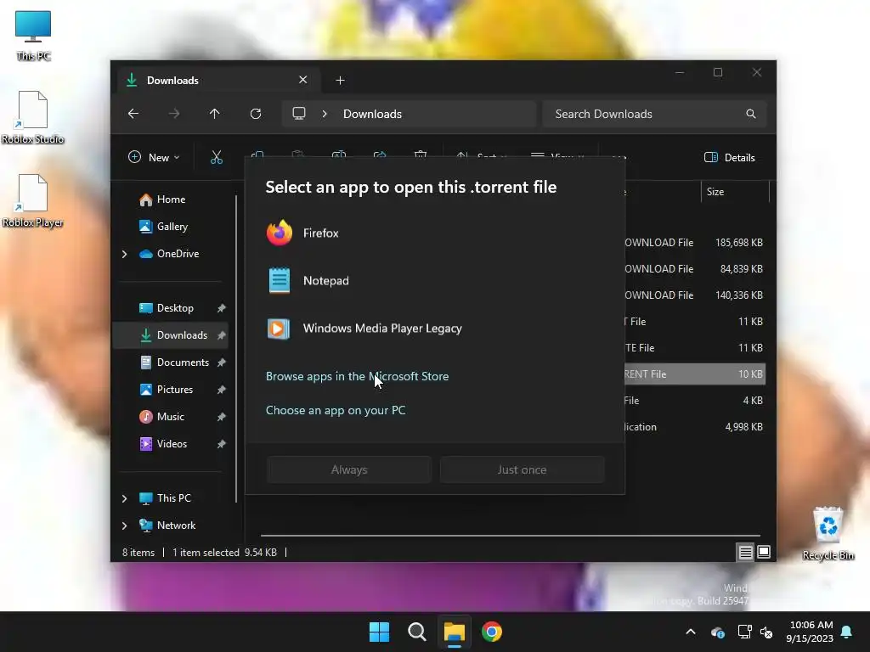
Task: Click the Just once button
Action: pyautogui.click(x=522, y=469)
